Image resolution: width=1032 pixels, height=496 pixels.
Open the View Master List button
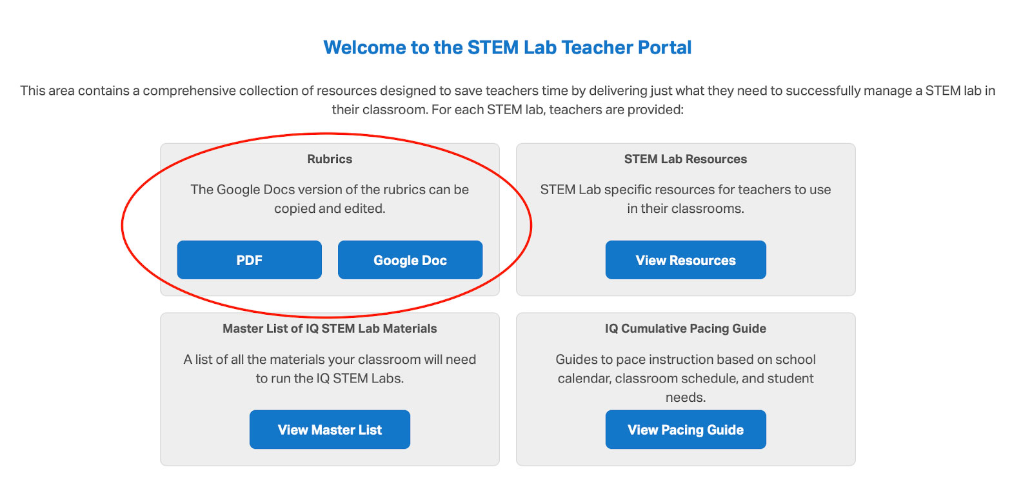[x=330, y=430]
